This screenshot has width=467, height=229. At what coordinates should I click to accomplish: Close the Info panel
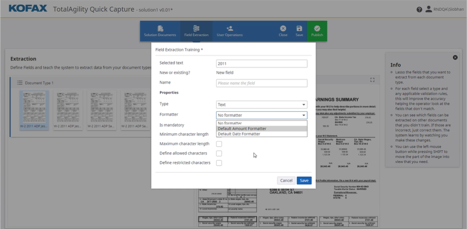455,57
